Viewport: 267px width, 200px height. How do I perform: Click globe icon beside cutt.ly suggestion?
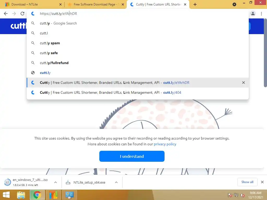click(x=33, y=73)
